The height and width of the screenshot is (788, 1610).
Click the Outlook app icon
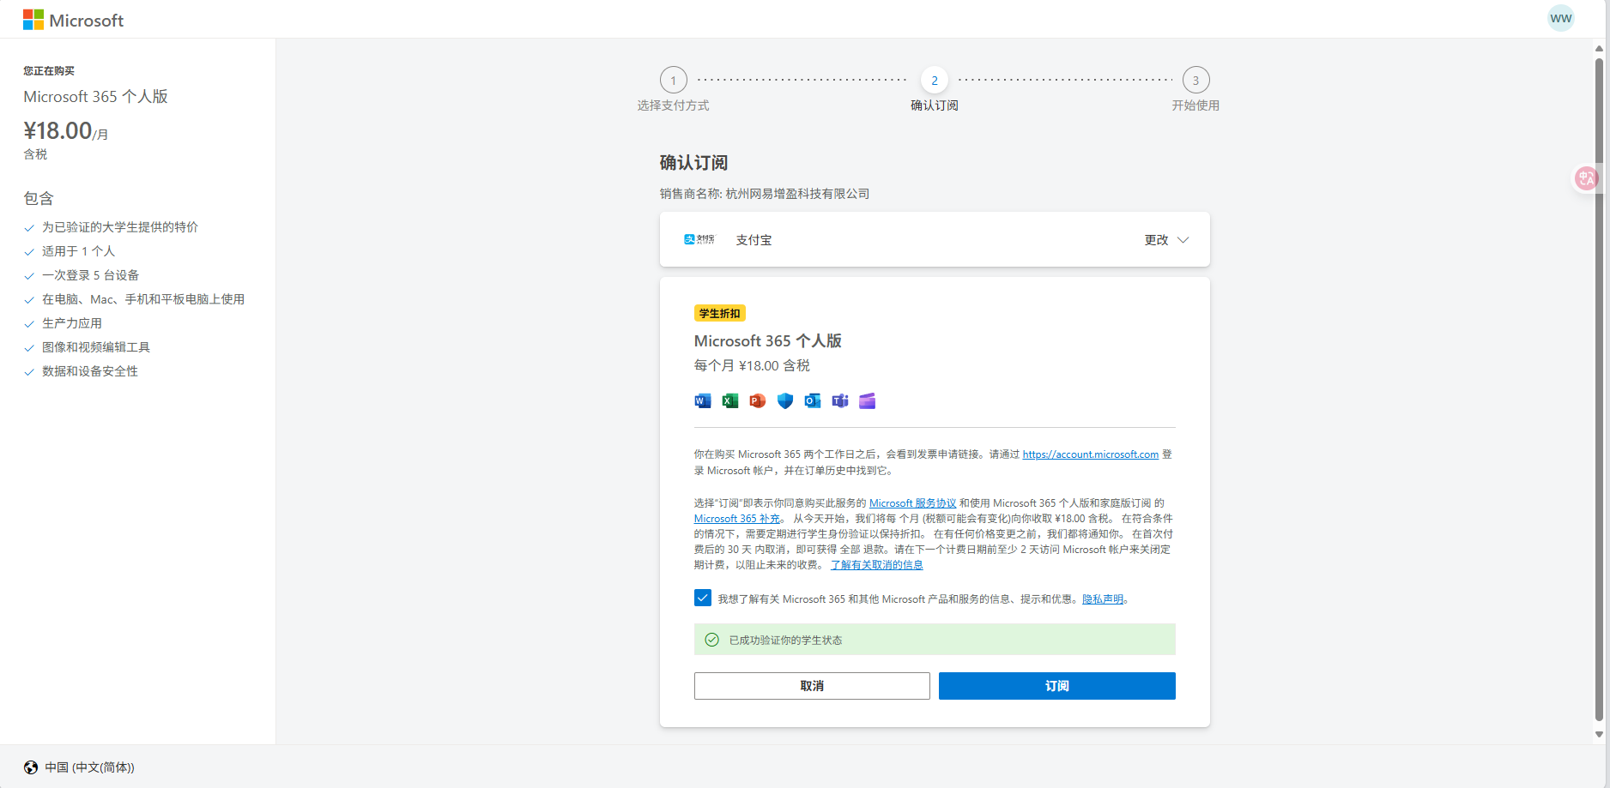click(x=812, y=400)
